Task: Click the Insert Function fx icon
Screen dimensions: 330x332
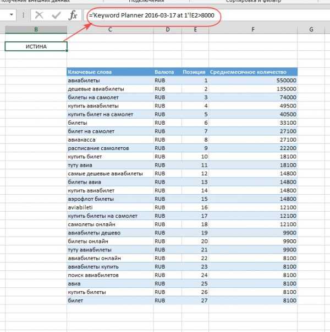Action: [x=73, y=15]
